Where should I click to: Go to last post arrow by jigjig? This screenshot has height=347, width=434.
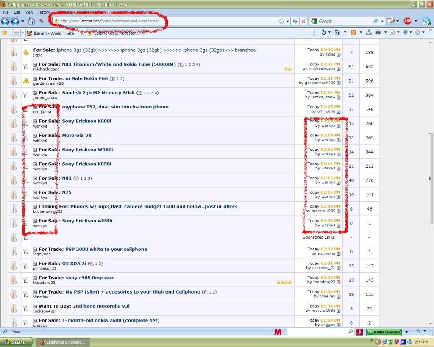click(x=338, y=55)
